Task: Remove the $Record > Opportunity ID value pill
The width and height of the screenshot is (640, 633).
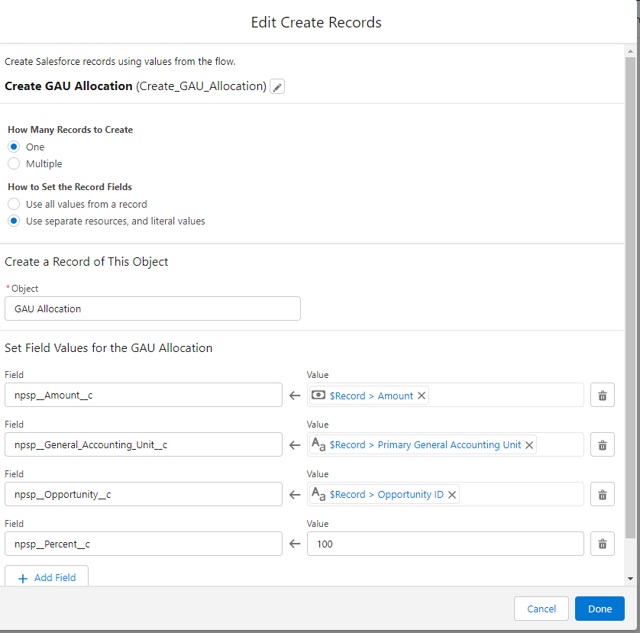Action: click(452, 495)
